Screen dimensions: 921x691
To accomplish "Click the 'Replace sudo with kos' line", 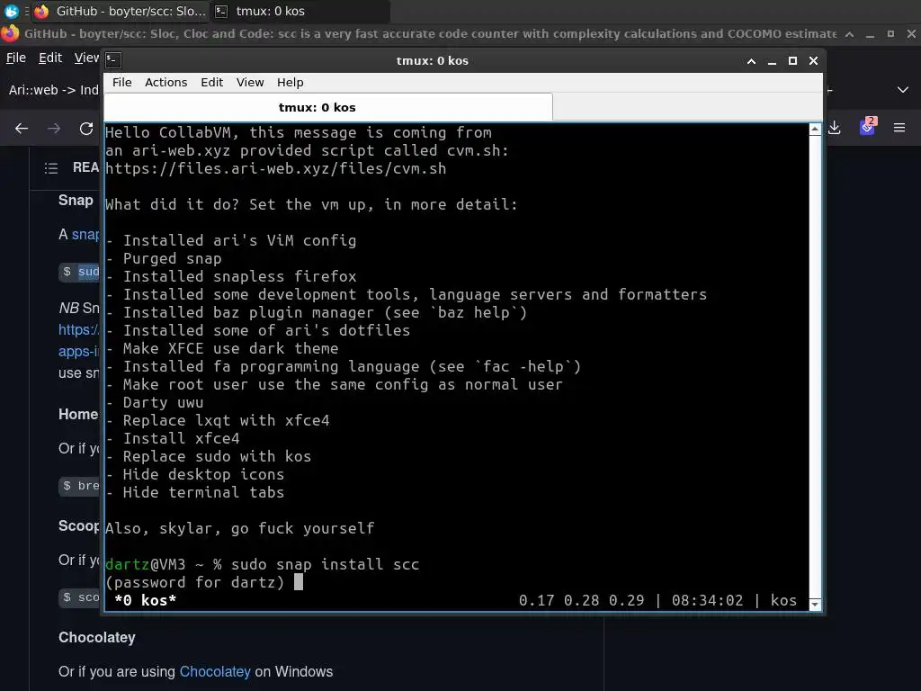I will tap(209, 456).
